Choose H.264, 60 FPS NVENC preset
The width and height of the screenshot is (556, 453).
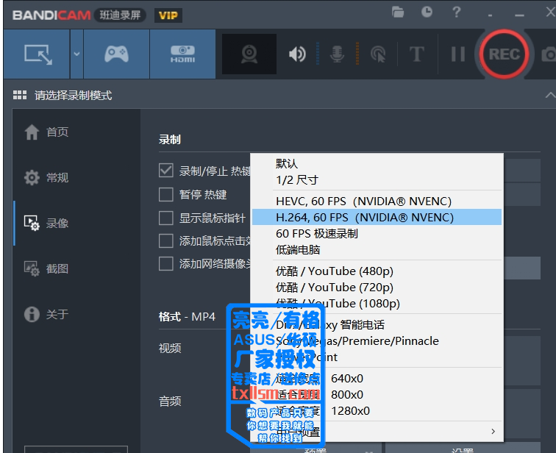coord(377,217)
